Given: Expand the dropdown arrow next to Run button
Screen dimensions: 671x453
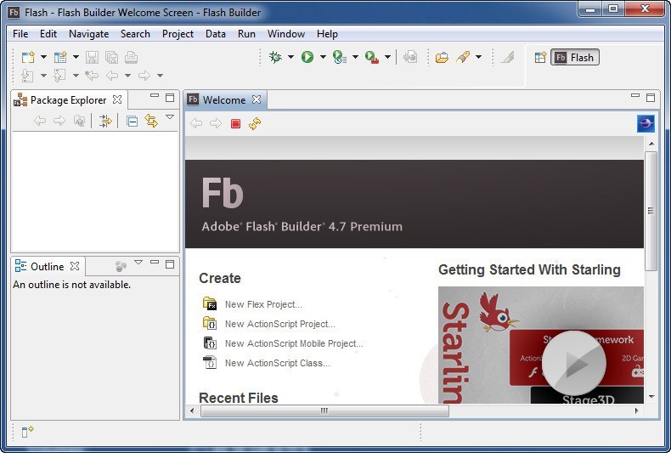Looking at the screenshot, I should click(323, 57).
